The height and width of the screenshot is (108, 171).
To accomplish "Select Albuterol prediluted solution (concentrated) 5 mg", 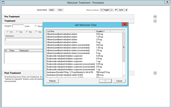I will 84,53.
